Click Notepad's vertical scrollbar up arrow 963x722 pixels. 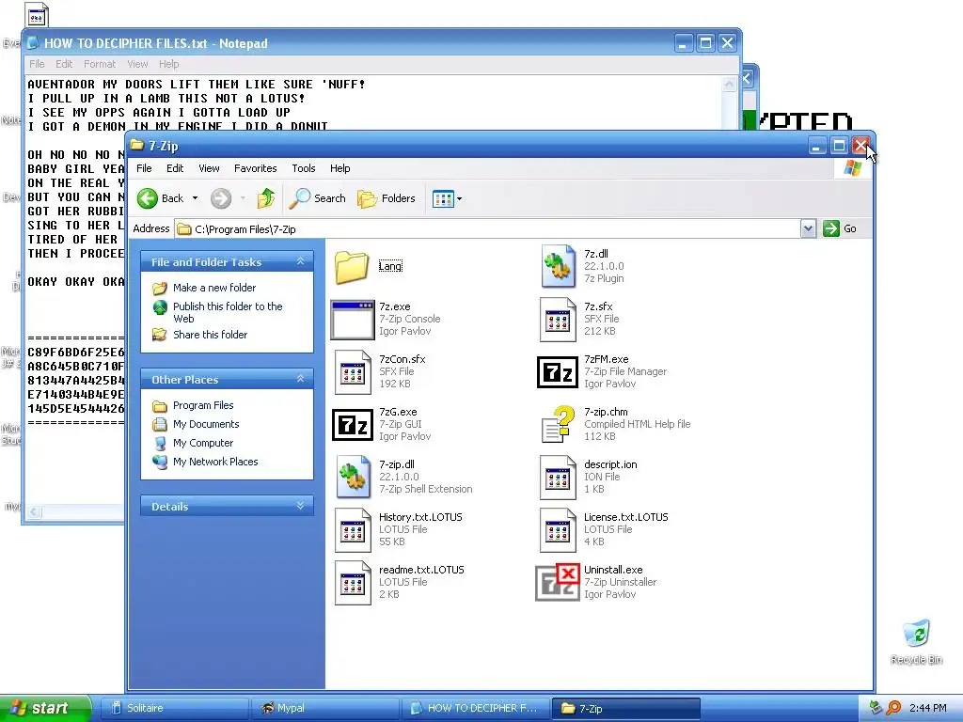point(729,84)
